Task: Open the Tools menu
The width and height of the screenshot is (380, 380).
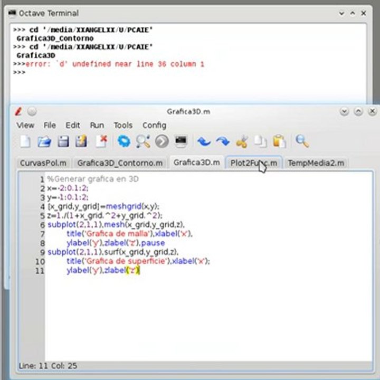Action: coord(123,125)
